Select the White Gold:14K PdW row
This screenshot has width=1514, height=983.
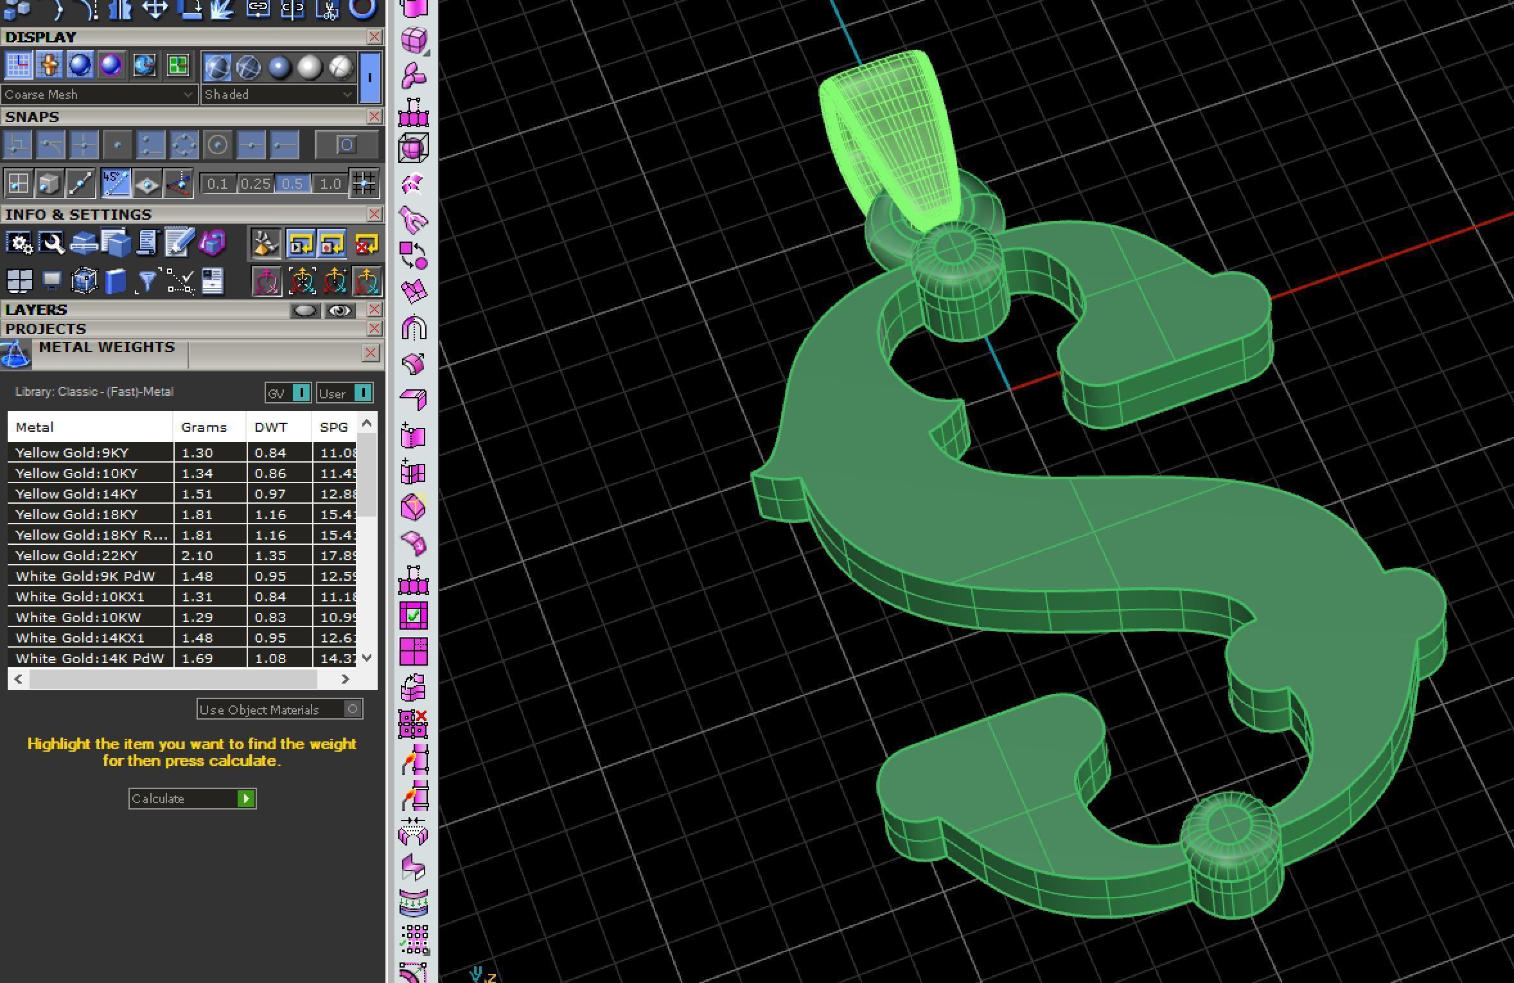click(182, 658)
